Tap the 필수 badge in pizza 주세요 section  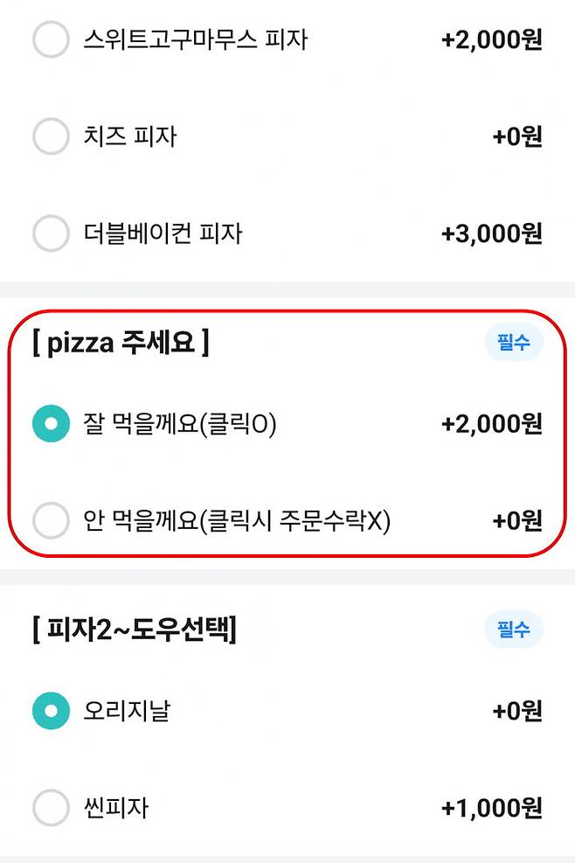514,343
